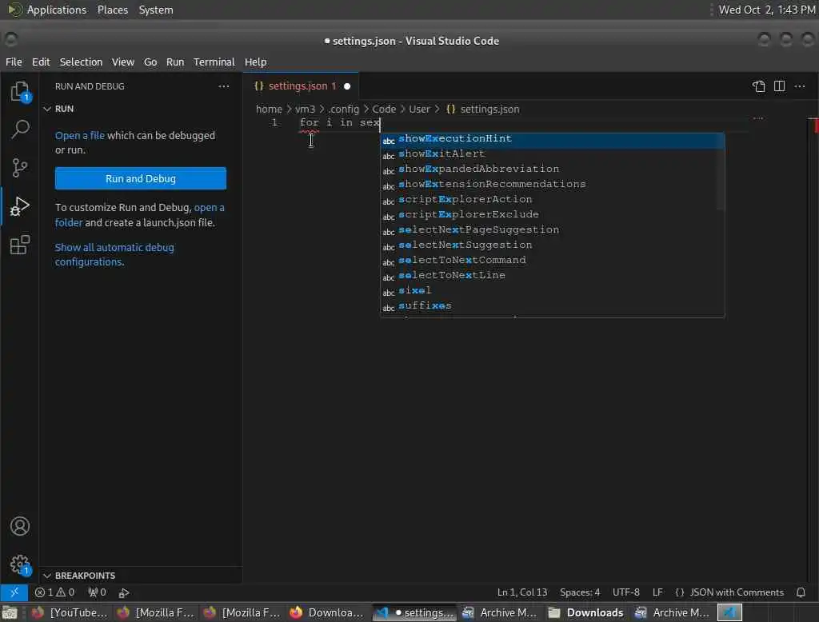819x622 pixels.
Task: Open Run and Debug views ellipsis menu
Action: point(224,86)
